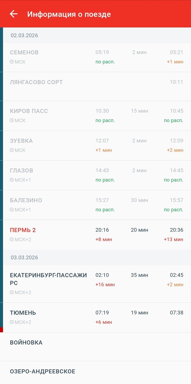Tap the +16 мин arrival delay label
Viewport: 191px width, 384px height.
point(105,285)
